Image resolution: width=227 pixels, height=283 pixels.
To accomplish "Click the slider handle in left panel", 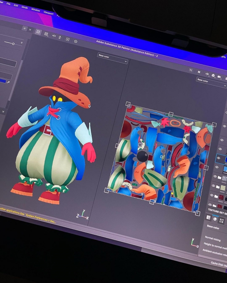I will coord(13,44).
